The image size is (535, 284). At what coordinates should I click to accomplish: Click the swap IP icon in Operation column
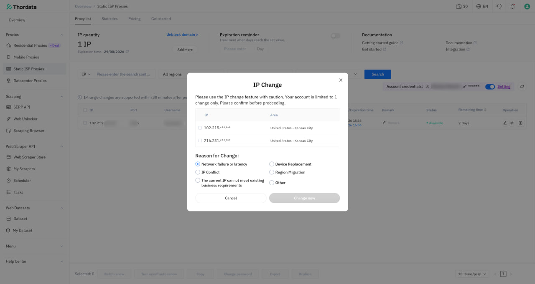pyautogui.click(x=512, y=123)
